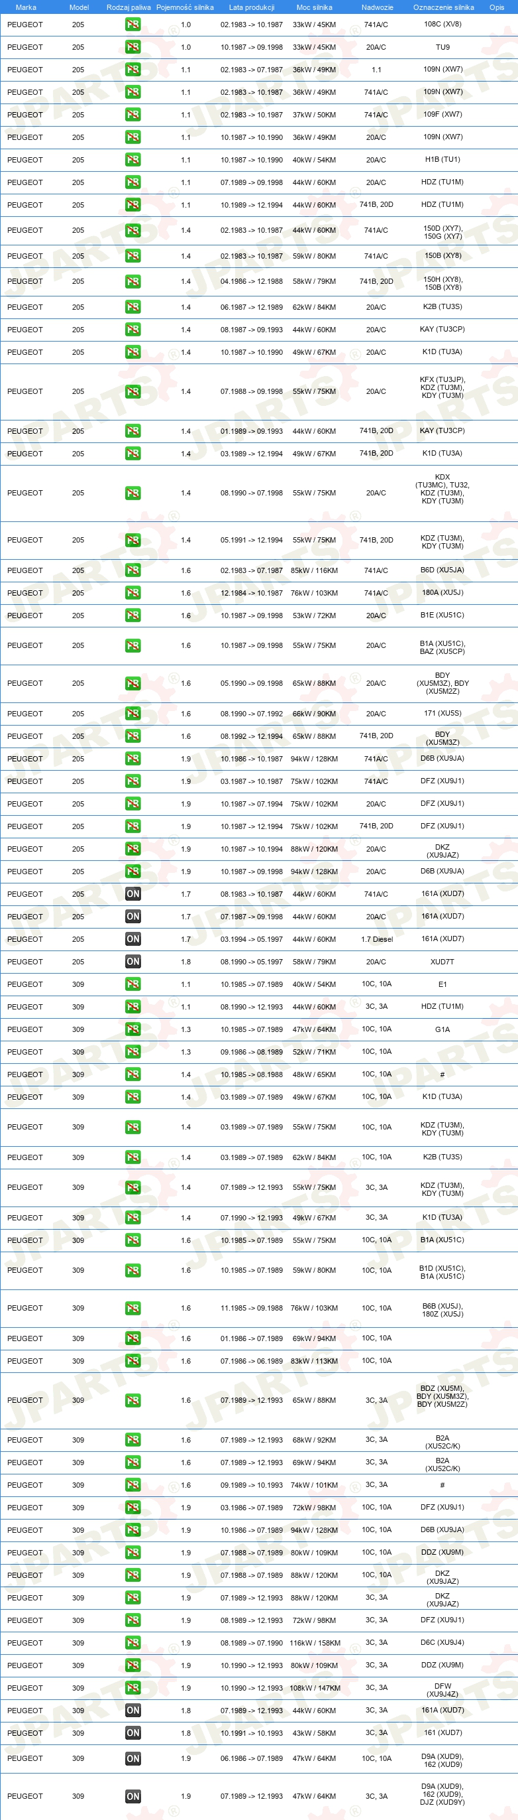The width and height of the screenshot is (518, 1820).
Task: Click the Moc silnika column header
Action: [314, 7]
